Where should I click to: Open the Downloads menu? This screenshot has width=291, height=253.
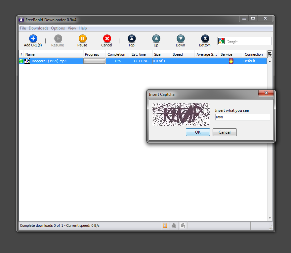tap(38, 28)
